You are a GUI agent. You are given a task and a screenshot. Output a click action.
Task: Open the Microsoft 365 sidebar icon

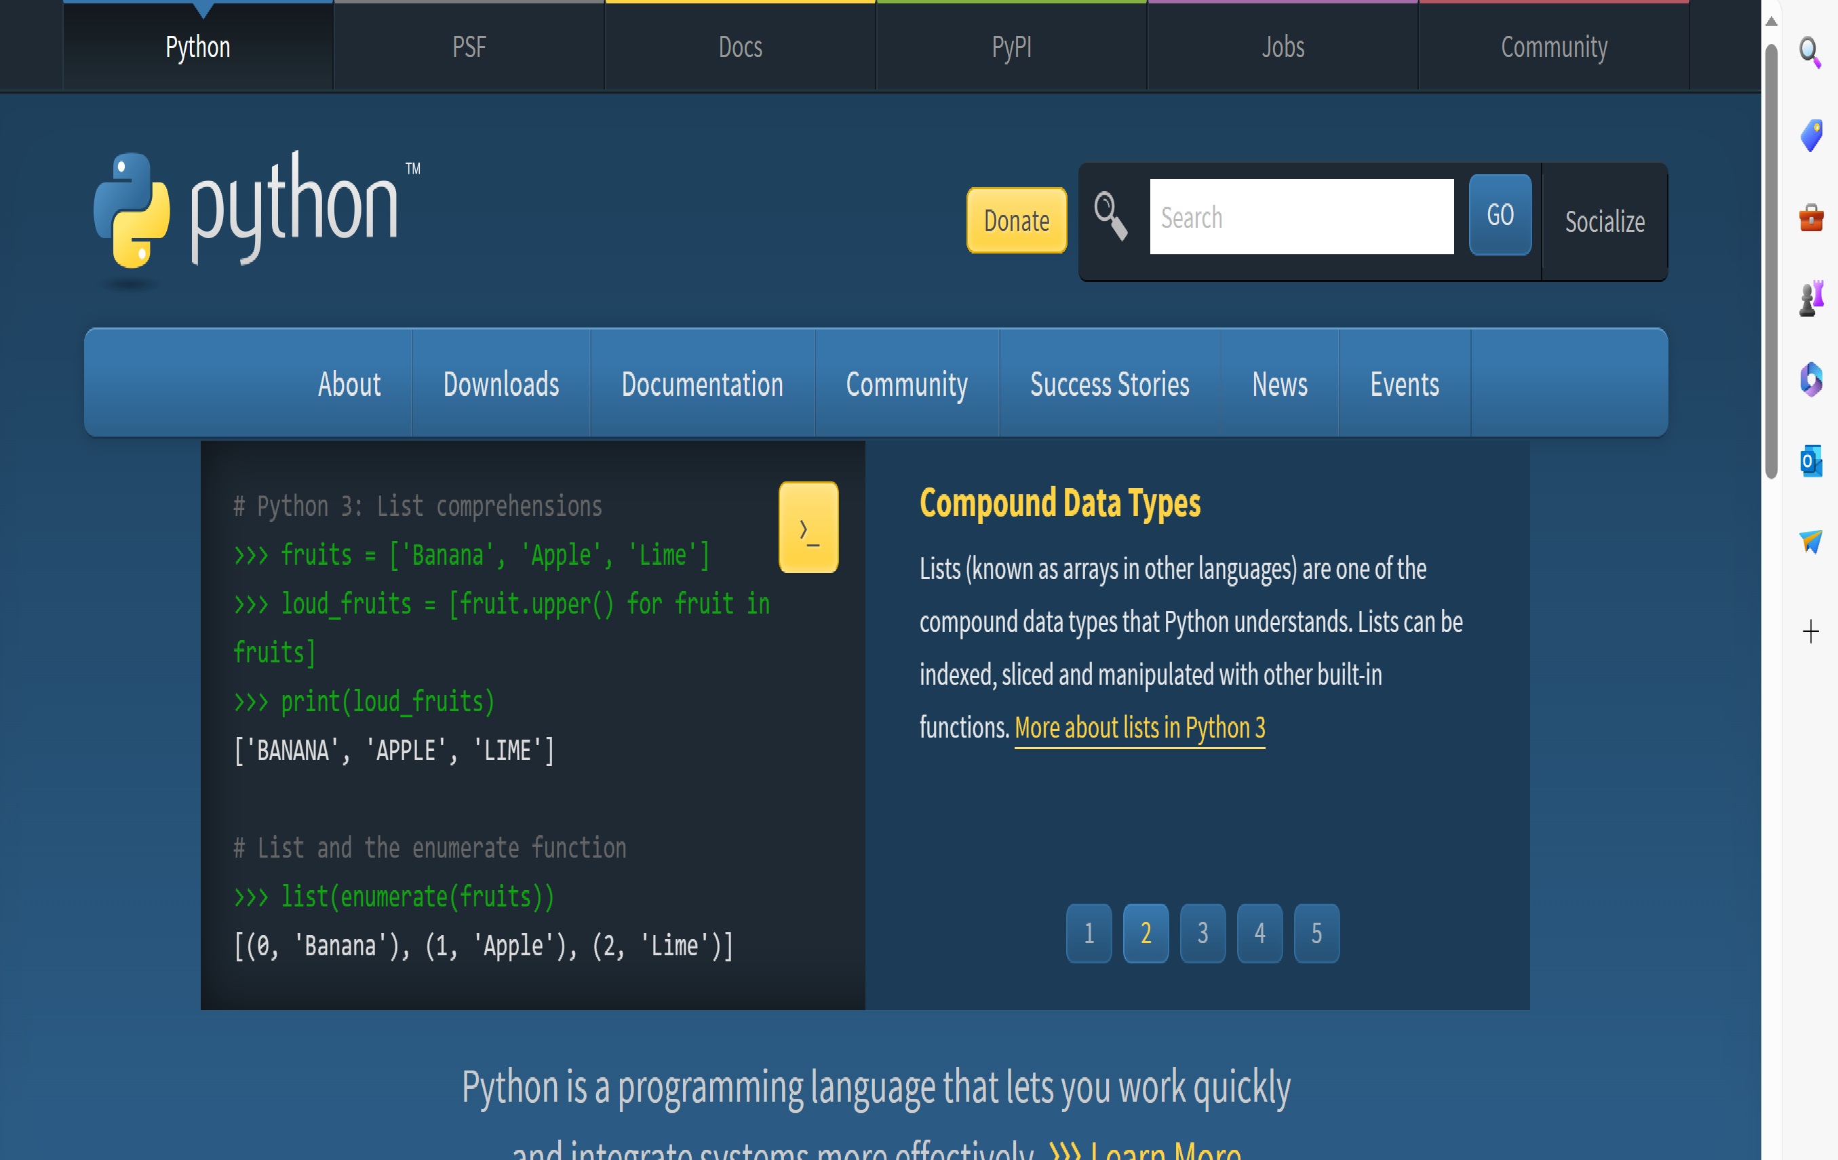tap(1810, 379)
